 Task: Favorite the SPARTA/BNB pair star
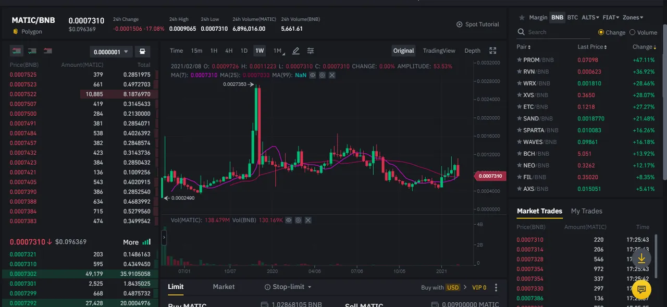(519, 130)
